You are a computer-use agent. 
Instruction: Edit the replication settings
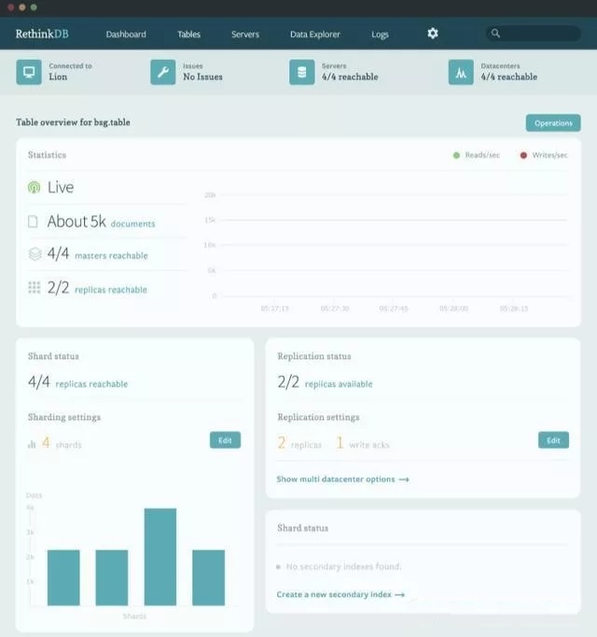(x=553, y=440)
